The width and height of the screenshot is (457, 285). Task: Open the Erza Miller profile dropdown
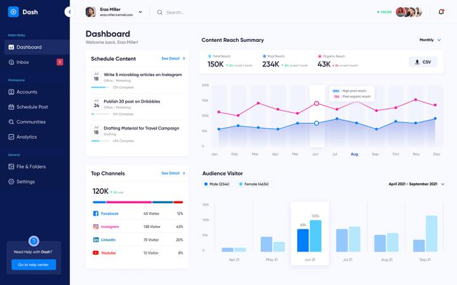[x=140, y=12]
